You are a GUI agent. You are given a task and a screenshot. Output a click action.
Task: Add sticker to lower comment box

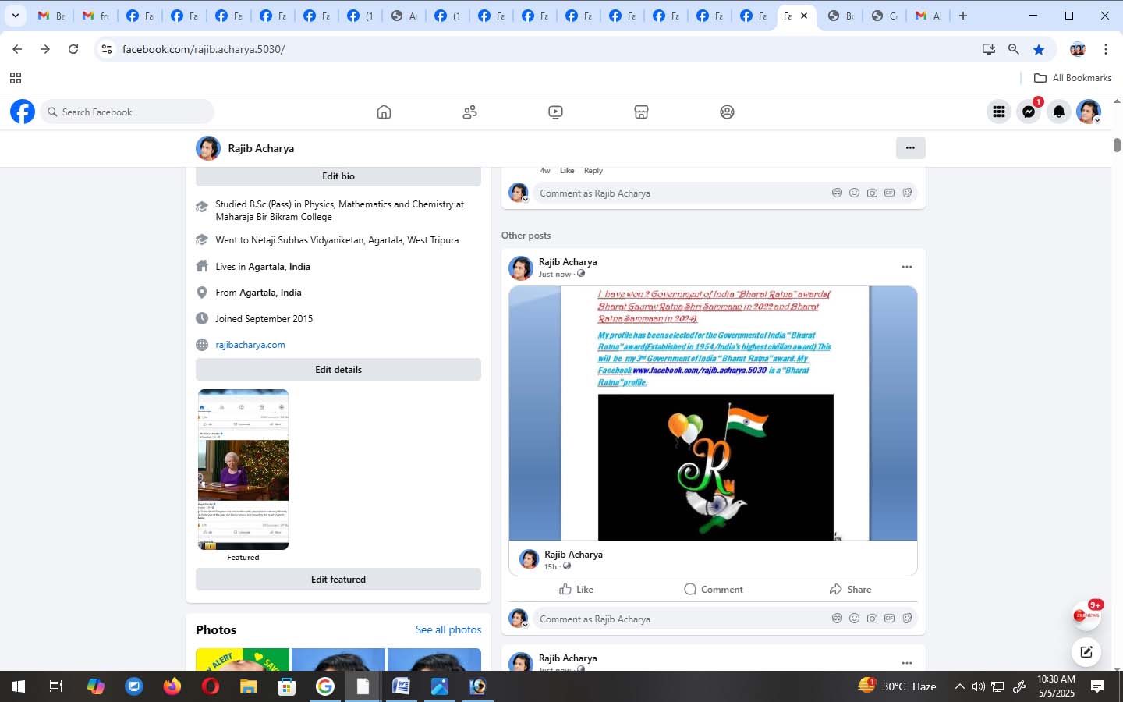[907, 619]
